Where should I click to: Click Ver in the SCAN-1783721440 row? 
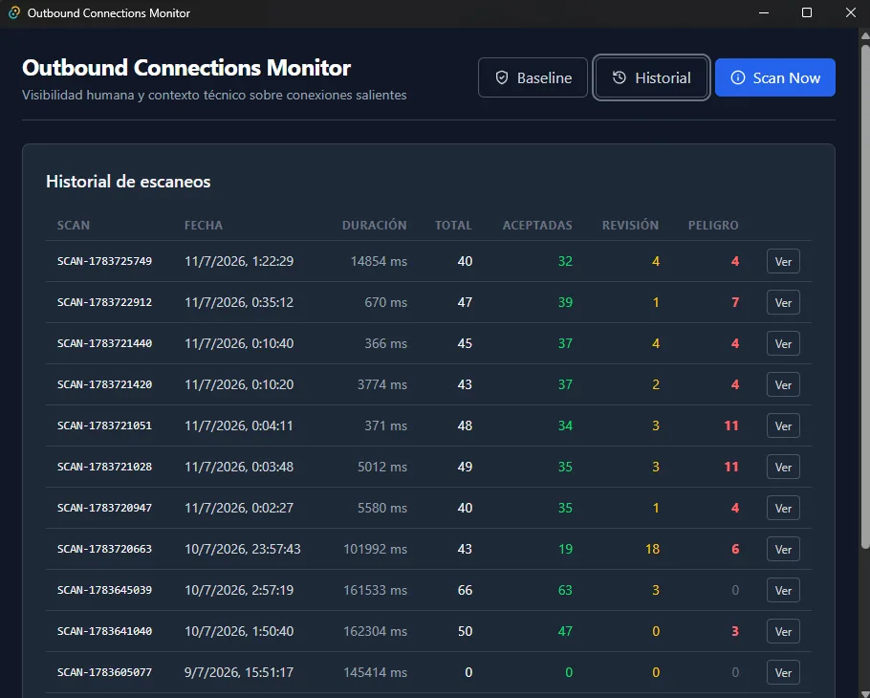783,343
